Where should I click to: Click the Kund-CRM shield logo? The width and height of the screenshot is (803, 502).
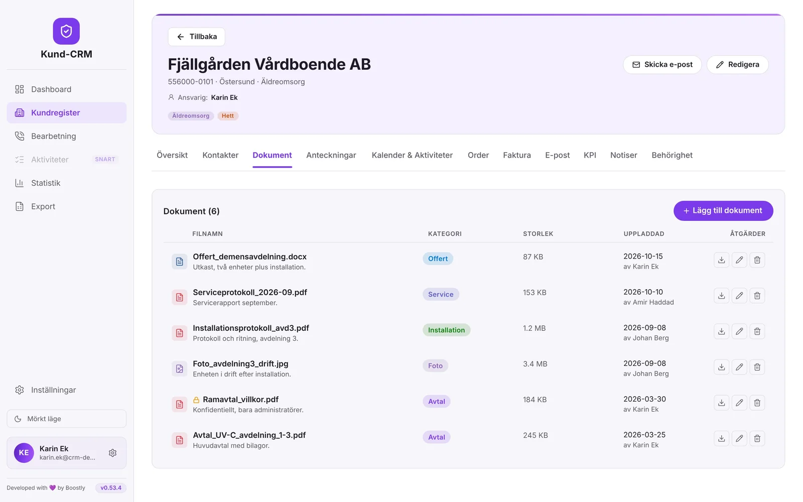66,31
